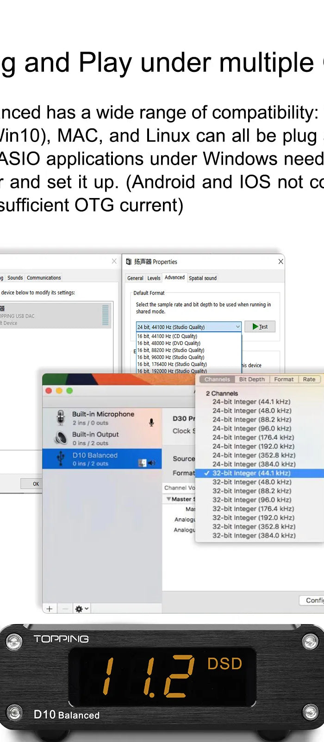Click the speaker output icon on D10 Balanced row
Viewport: 324px width, 742px height.
coord(151,463)
